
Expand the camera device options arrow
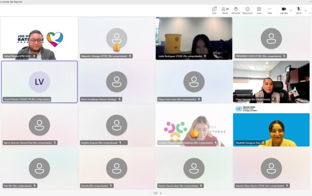tap(291, 10)
